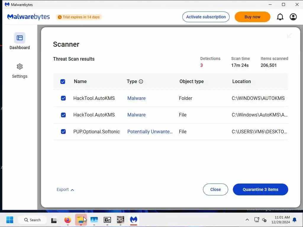
Task: Open the 7-Zip taskbar icon
Action: [x=107, y=220]
